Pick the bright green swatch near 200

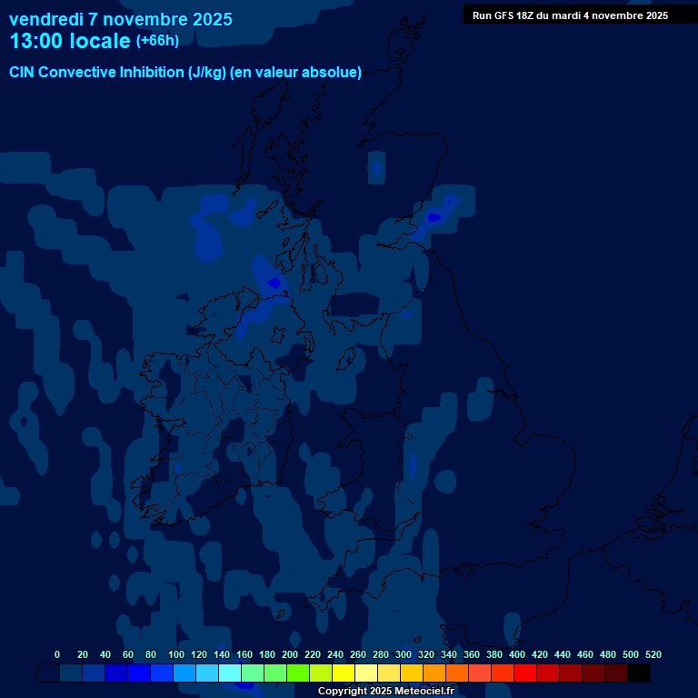pos(298,673)
